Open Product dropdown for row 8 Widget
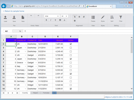 (36, 66)
